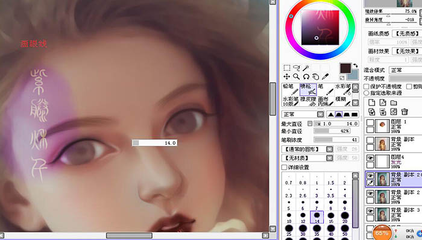Enable the 保护不透明度 checkbox

367,87
